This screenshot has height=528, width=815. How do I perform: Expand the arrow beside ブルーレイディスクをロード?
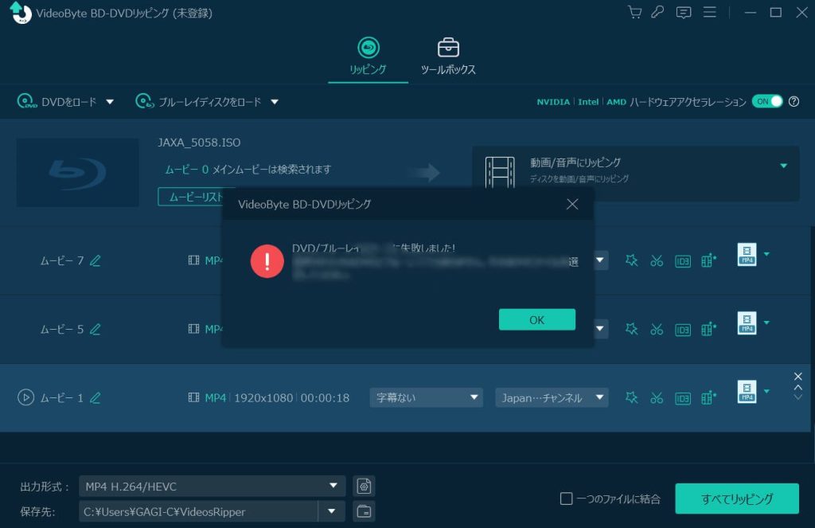point(275,102)
